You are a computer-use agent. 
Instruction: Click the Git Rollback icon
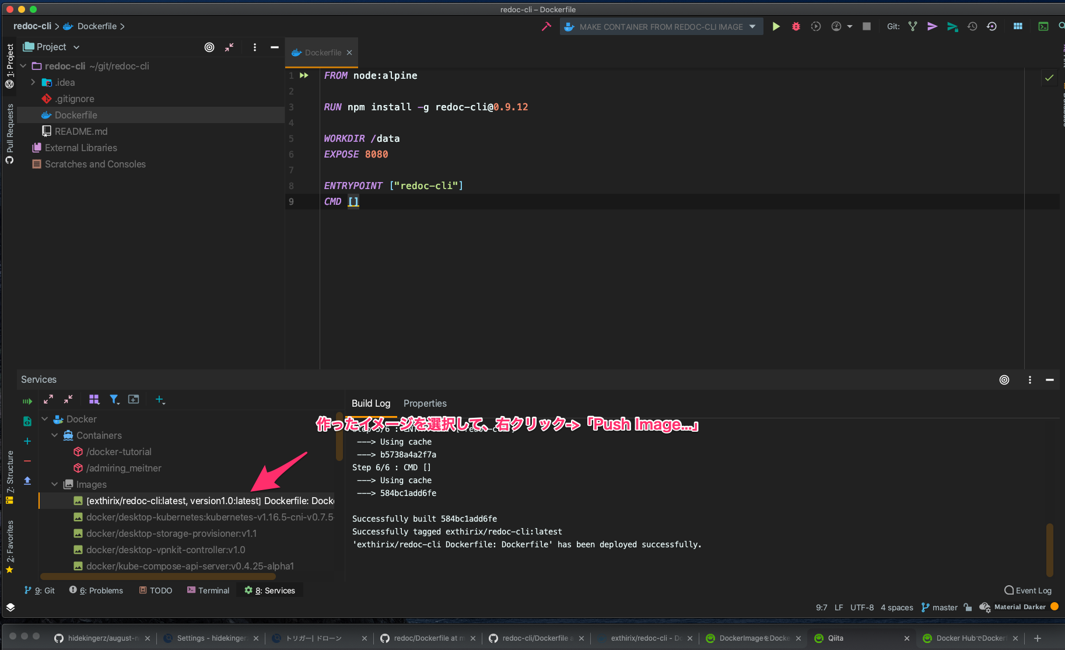tap(992, 26)
